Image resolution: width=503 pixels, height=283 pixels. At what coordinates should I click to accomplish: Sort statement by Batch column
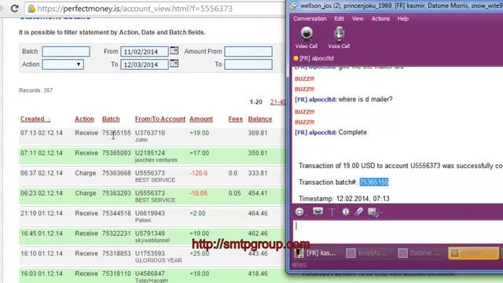(x=111, y=119)
